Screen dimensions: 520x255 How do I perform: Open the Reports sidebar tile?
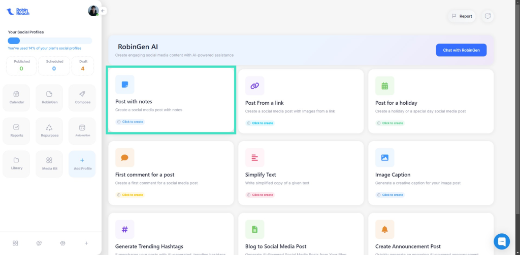tap(16, 131)
